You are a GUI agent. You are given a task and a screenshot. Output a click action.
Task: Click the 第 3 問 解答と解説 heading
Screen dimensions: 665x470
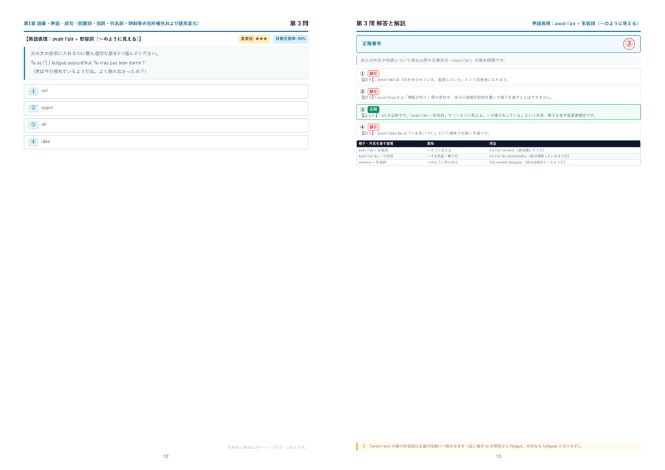(x=381, y=23)
